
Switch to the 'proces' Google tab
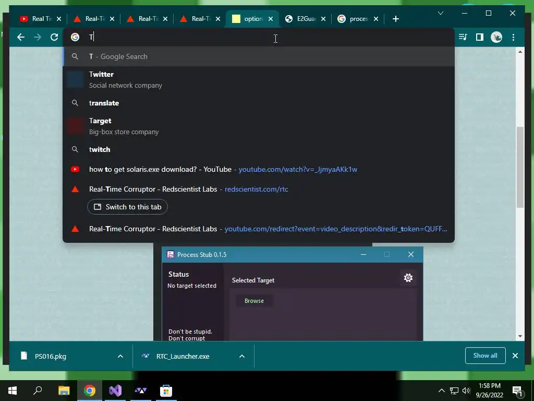point(354,19)
